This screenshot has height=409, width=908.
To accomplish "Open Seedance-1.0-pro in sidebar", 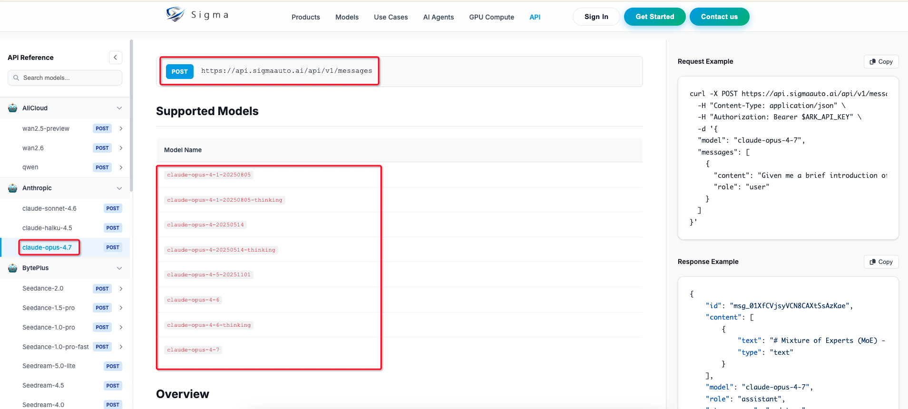I will point(49,327).
